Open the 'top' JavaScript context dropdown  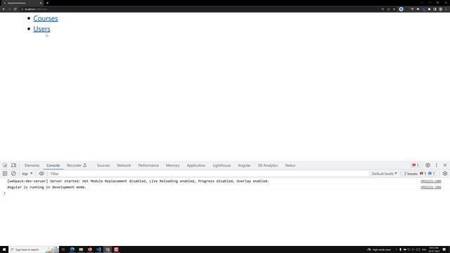[27, 174]
